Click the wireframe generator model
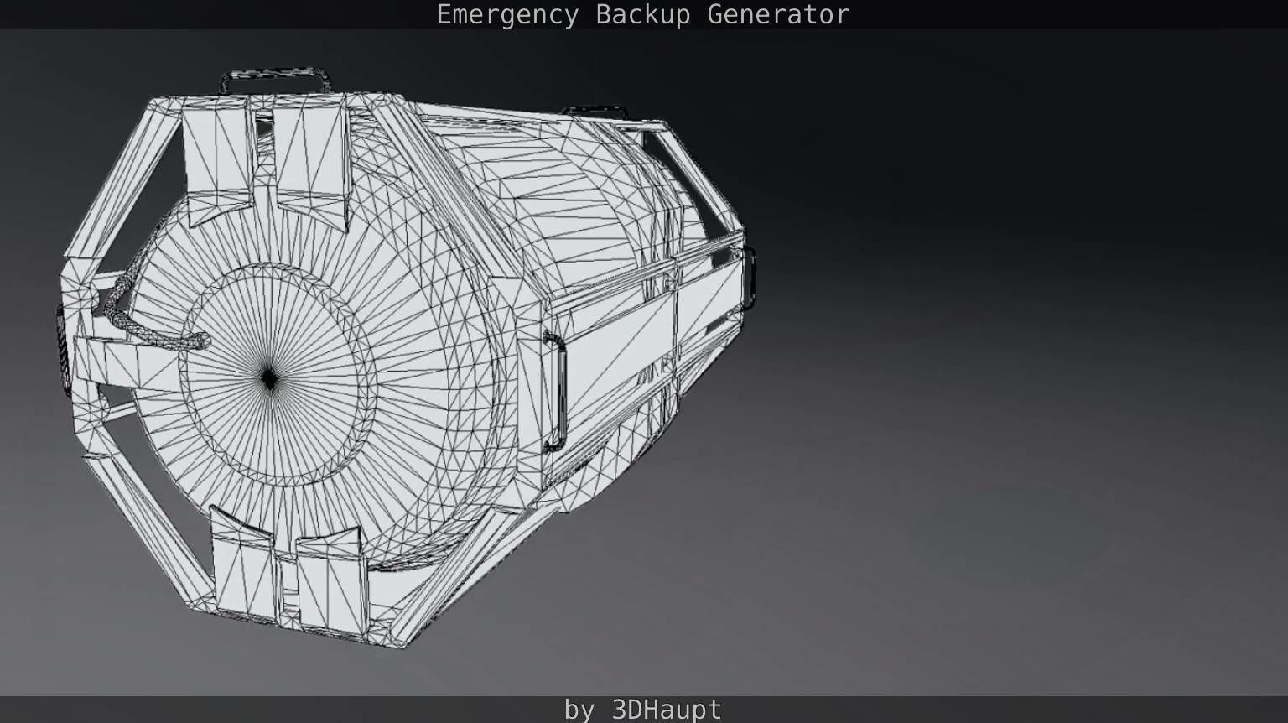This screenshot has width=1288, height=723. click(x=407, y=356)
